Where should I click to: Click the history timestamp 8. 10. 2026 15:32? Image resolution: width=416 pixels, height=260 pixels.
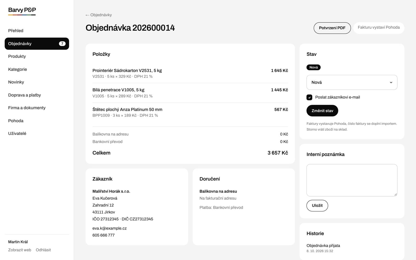click(x=320, y=251)
